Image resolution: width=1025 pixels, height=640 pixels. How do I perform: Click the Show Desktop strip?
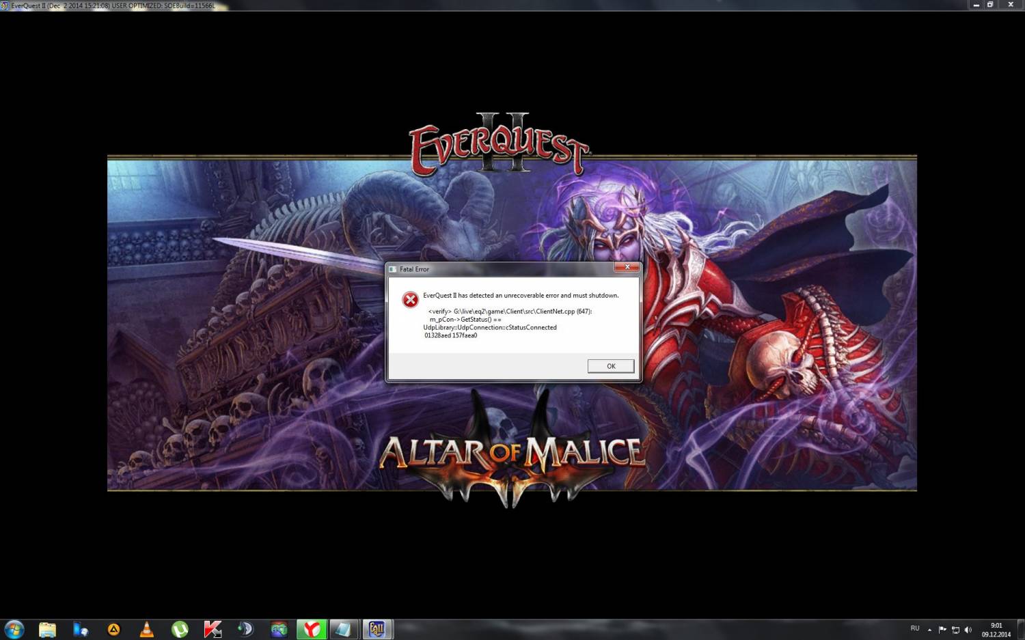click(1020, 630)
